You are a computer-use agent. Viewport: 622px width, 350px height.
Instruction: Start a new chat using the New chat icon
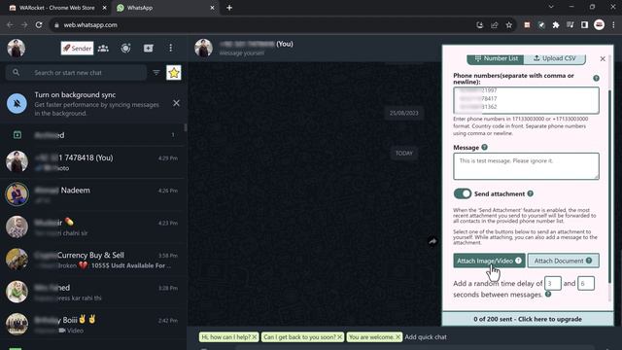tap(149, 48)
